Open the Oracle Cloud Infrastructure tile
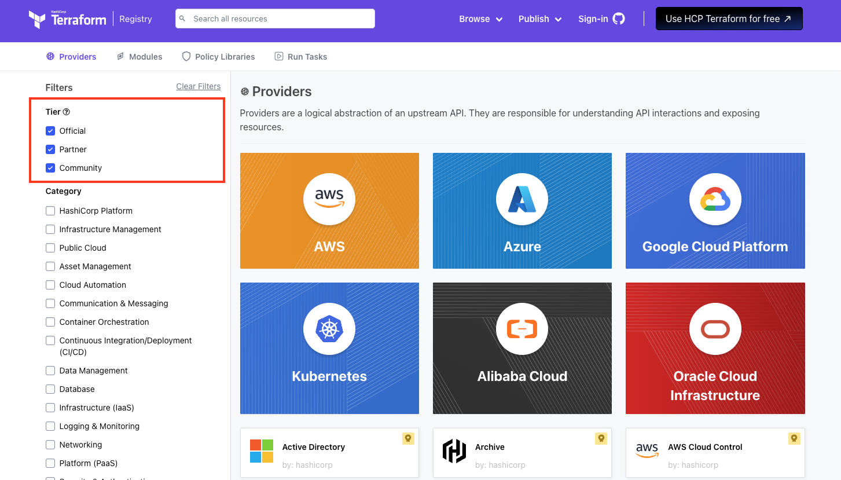Screen dimensions: 841x480 point(715,348)
